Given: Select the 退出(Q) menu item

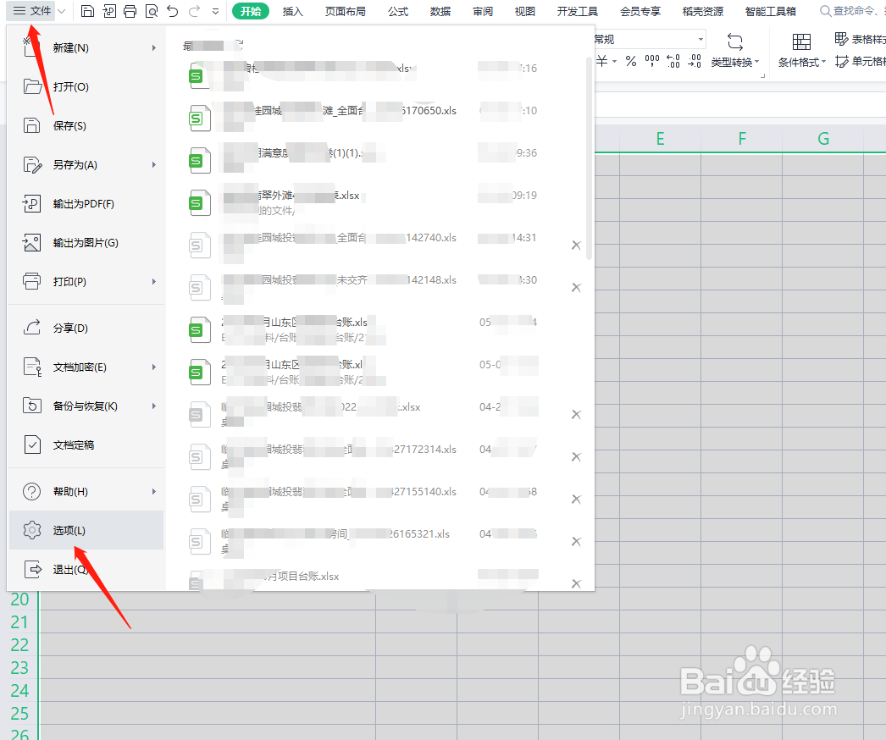Looking at the screenshot, I should (86, 570).
